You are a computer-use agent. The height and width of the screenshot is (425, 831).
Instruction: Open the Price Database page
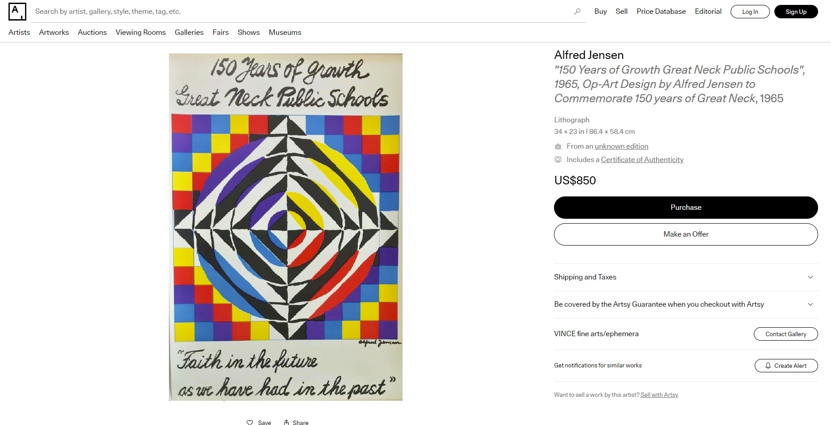[x=661, y=12]
